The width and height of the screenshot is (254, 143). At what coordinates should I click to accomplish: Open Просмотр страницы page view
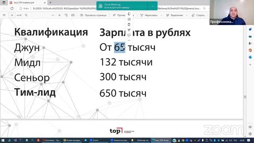[x=93, y=15]
